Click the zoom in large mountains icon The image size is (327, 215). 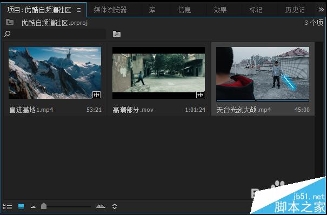[101, 206]
